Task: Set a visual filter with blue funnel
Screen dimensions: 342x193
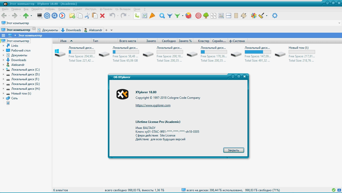Action: click(170, 16)
